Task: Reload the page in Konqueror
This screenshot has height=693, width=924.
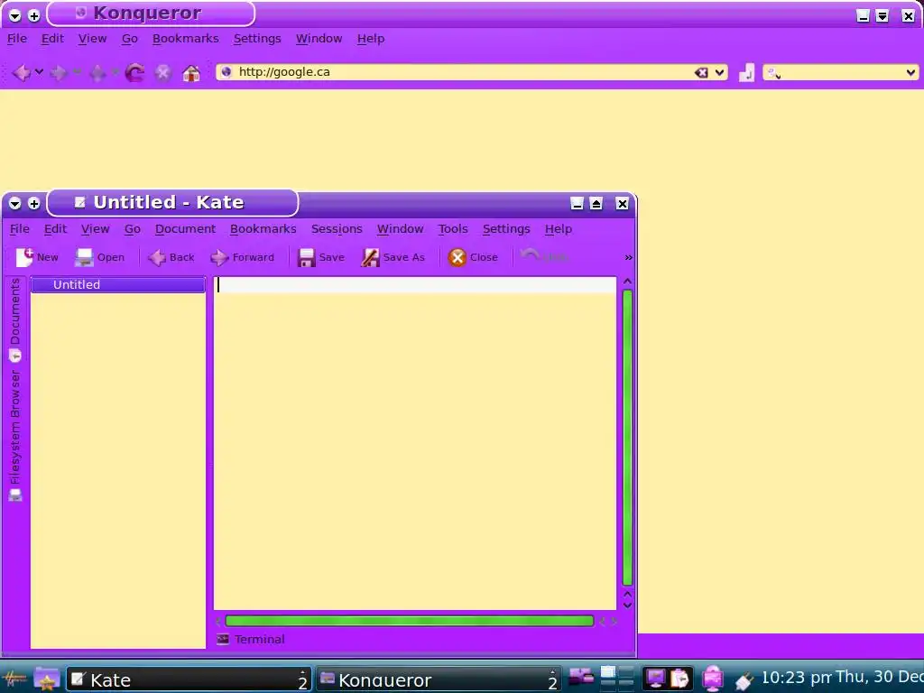Action: coord(134,73)
